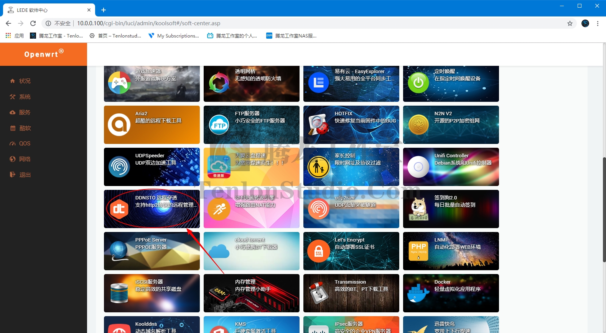Open the IPsec服务器 VPN card
Image resolution: width=606 pixels, height=333 pixels.
pos(351,325)
